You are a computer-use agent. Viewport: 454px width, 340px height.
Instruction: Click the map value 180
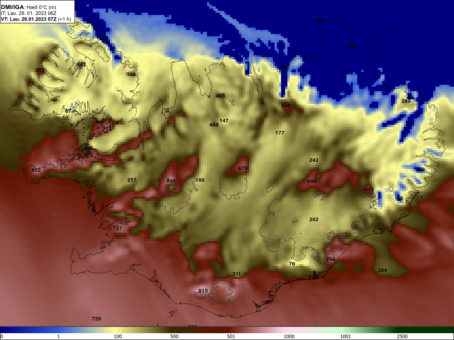point(200,180)
